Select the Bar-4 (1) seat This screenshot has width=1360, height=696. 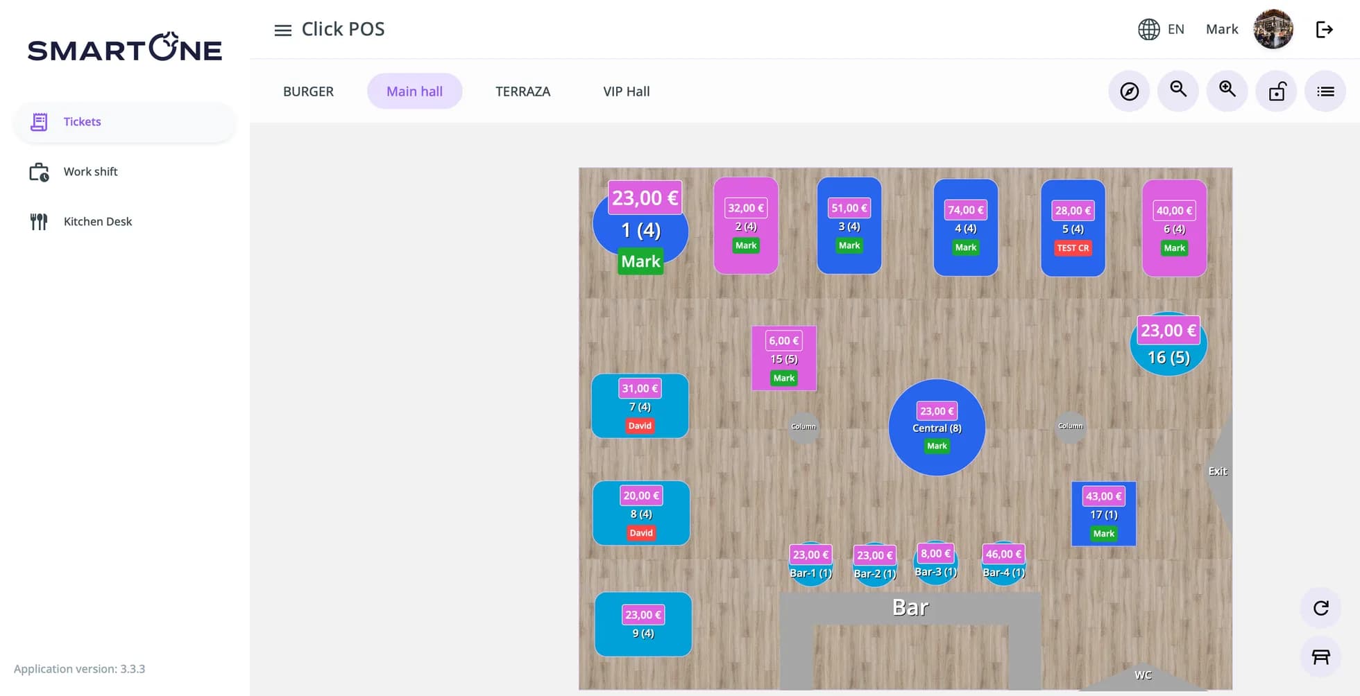click(1003, 564)
